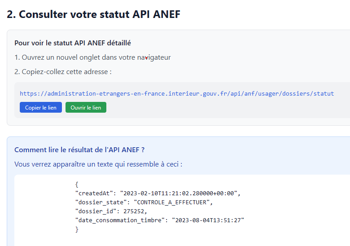The image size is (350, 246).
Task: Click the sentence Vous verrez apparaître un texte
Action: (98, 164)
